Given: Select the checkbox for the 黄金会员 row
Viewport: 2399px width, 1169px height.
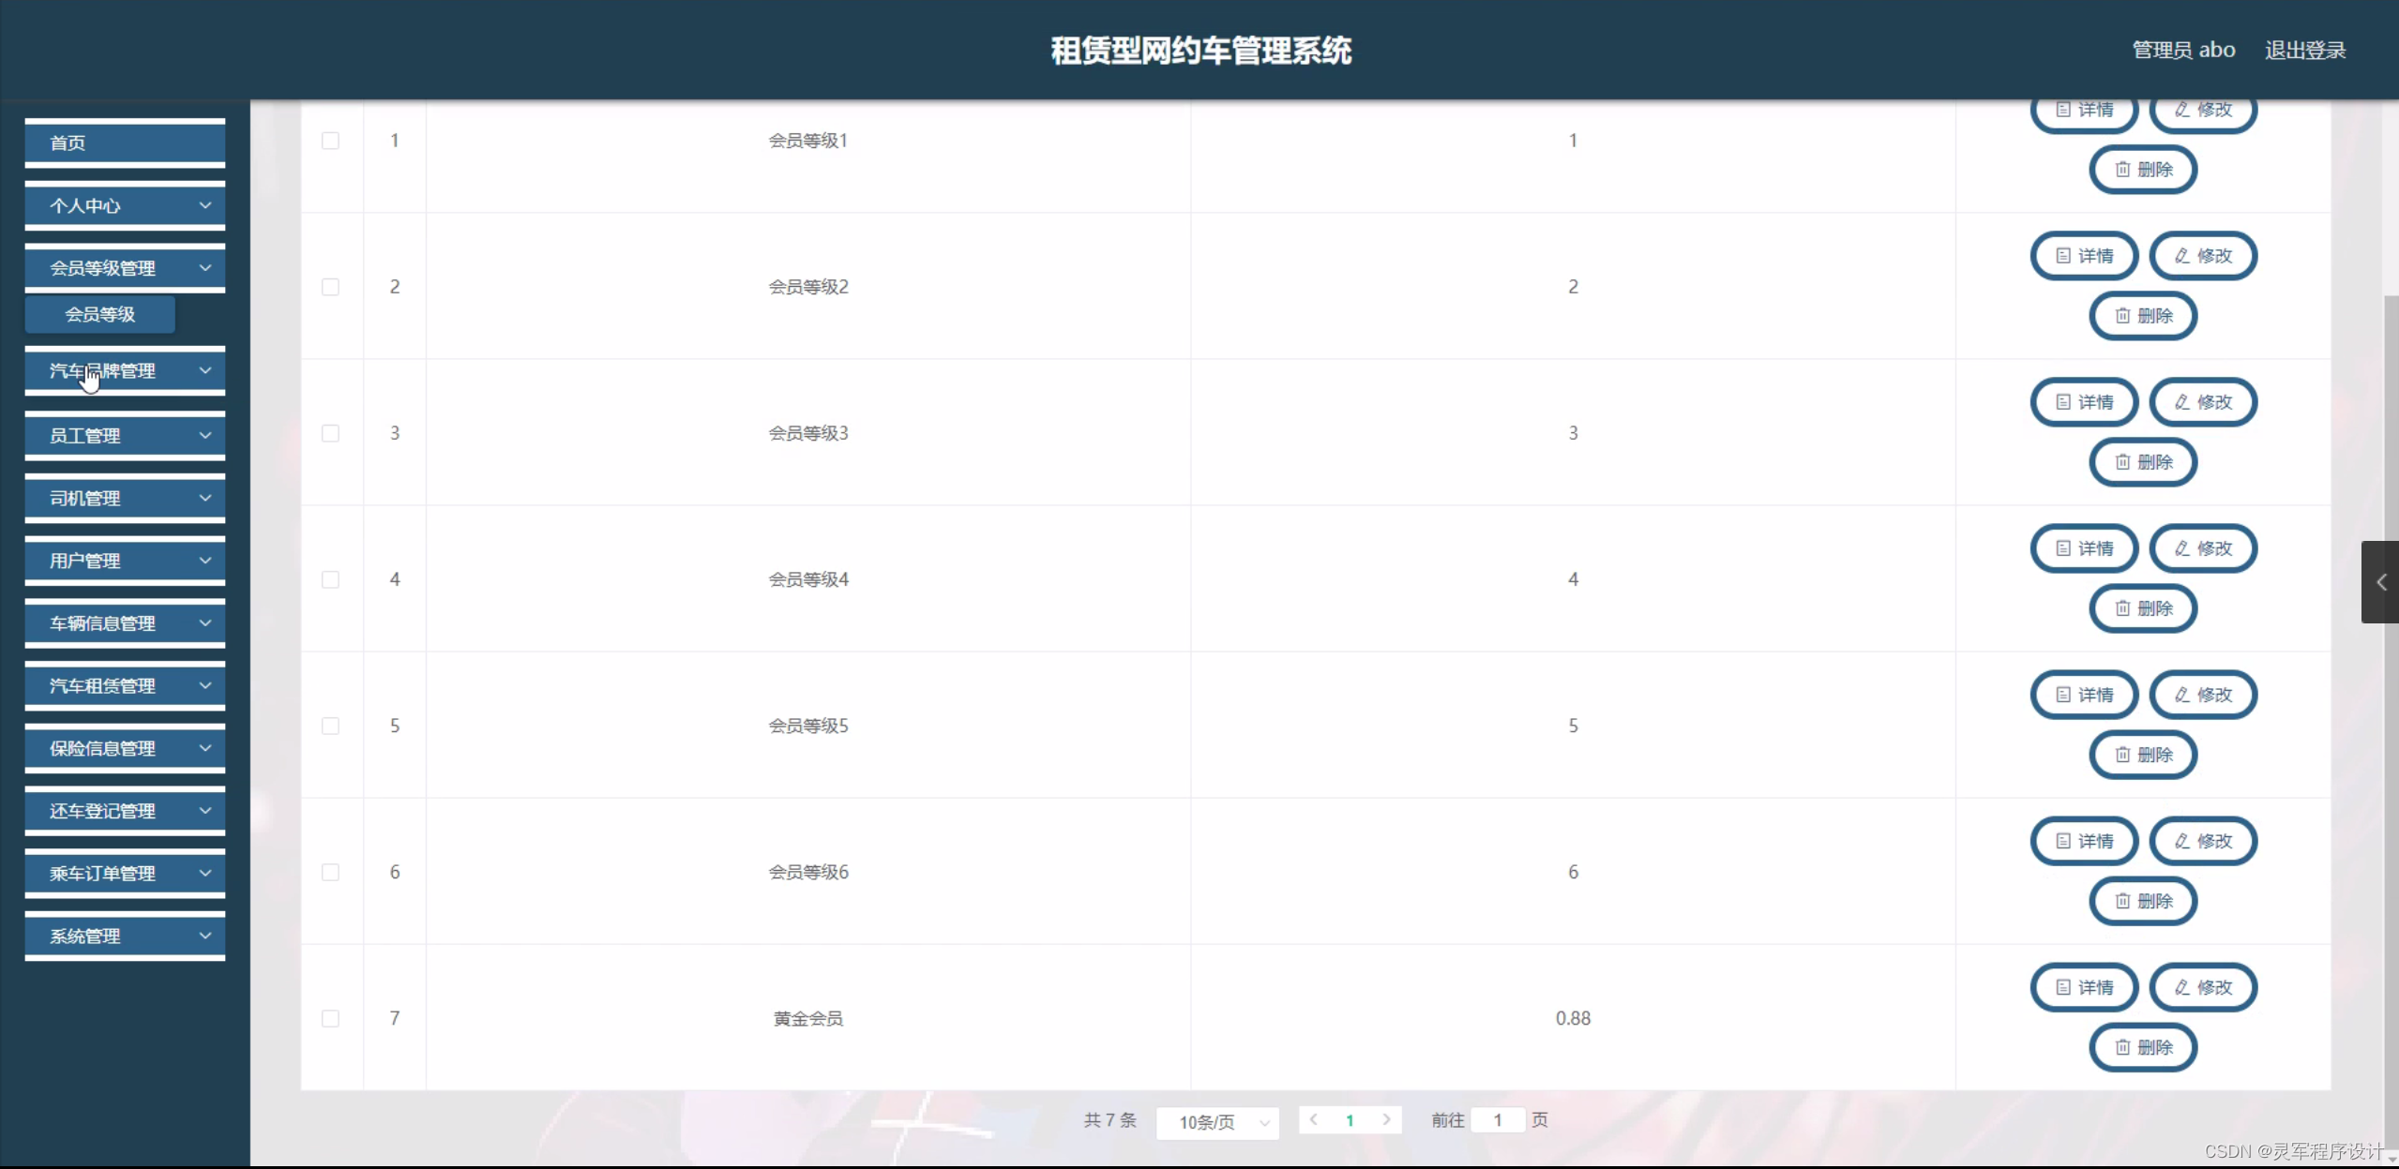Looking at the screenshot, I should [330, 1018].
